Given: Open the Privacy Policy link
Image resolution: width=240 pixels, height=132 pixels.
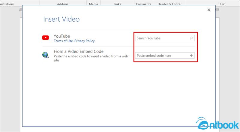Looking at the screenshot, I should click(x=85, y=41).
